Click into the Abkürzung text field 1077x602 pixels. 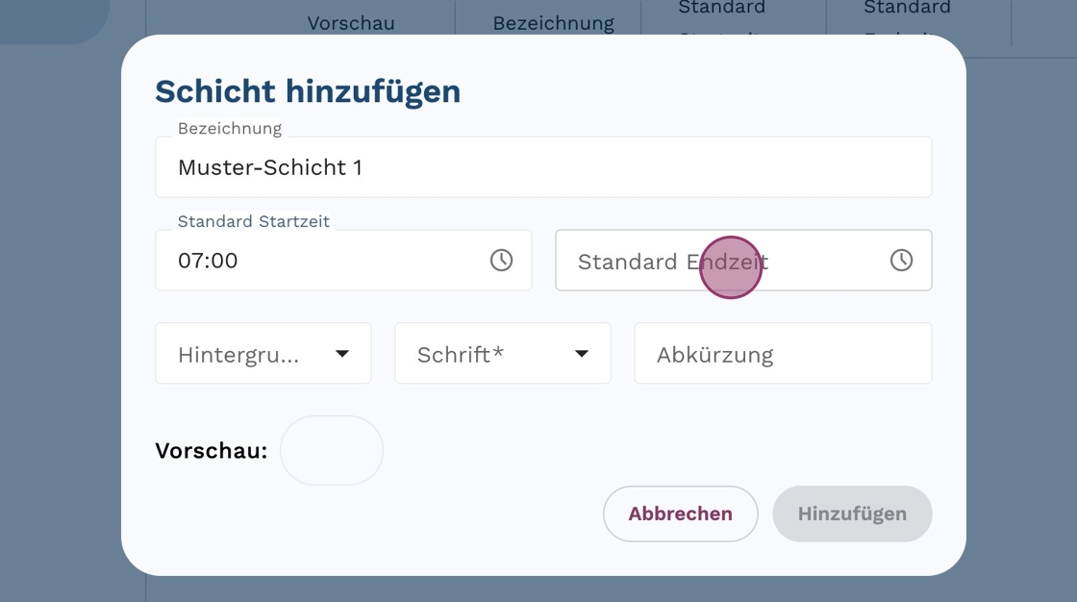(783, 354)
